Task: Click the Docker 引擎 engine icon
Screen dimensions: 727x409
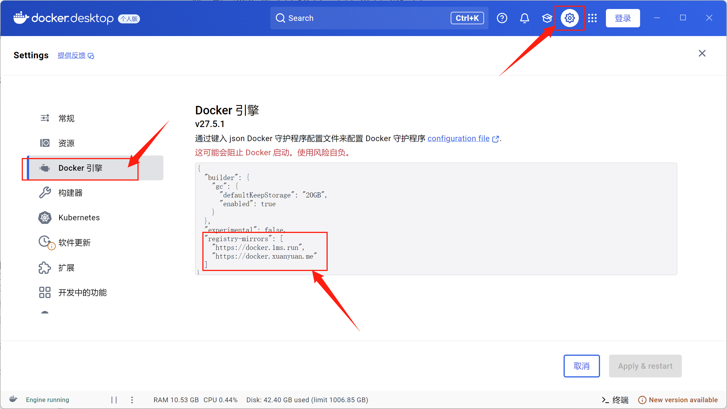Action: [45, 168]
